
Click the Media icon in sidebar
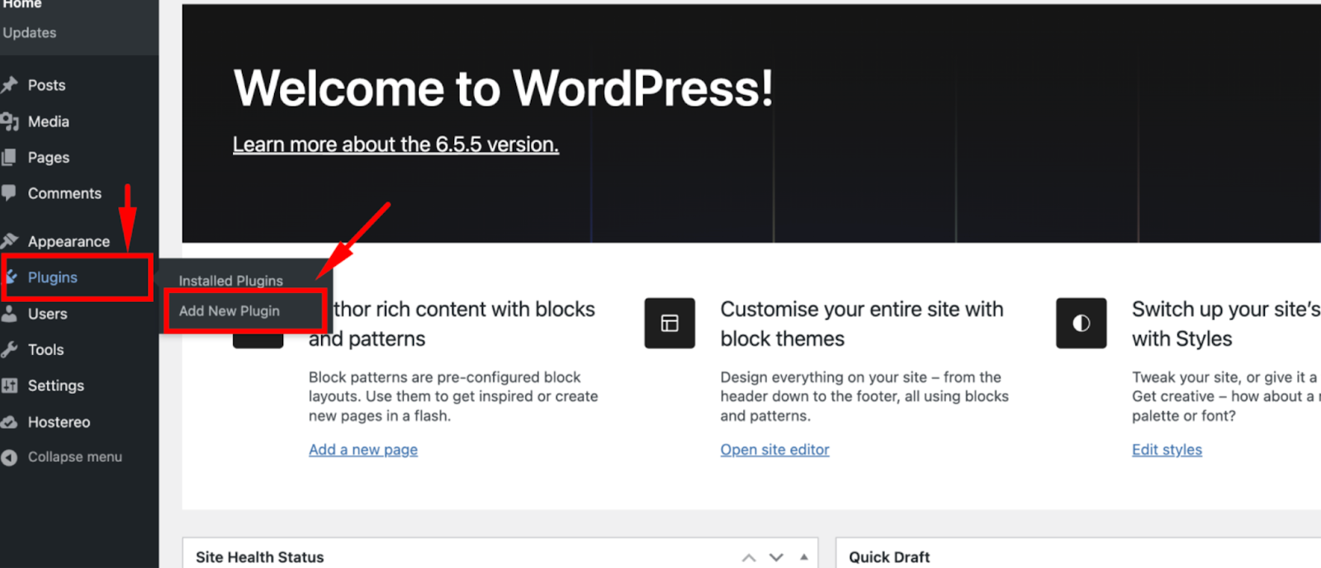(x=9, y=121)
